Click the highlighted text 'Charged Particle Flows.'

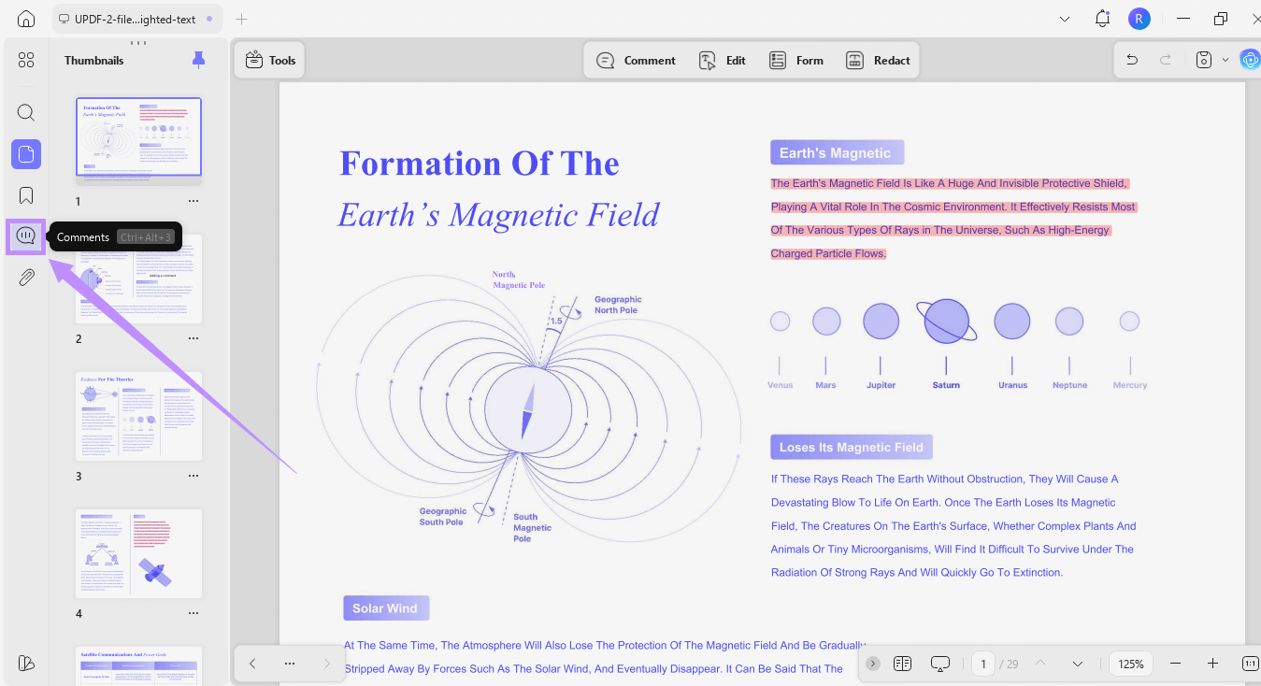tap(828, 253)
